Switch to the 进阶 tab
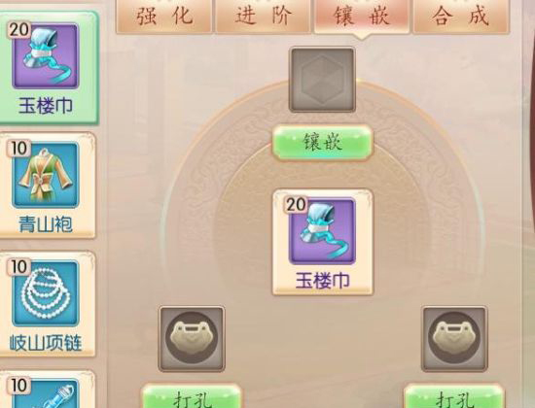The image size is (535, 408). pyautogui.click(x=263, y=17)
